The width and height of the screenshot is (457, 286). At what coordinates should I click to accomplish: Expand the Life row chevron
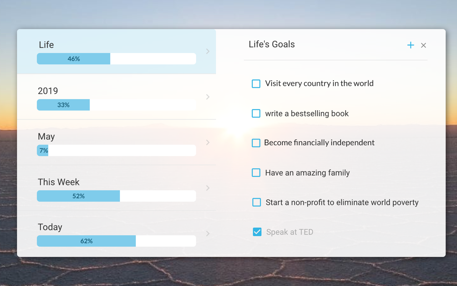pyautogui.click(x=208, y=51)
